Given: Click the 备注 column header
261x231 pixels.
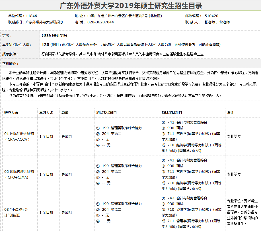Looking at the screenshot, I should [230, 113].
